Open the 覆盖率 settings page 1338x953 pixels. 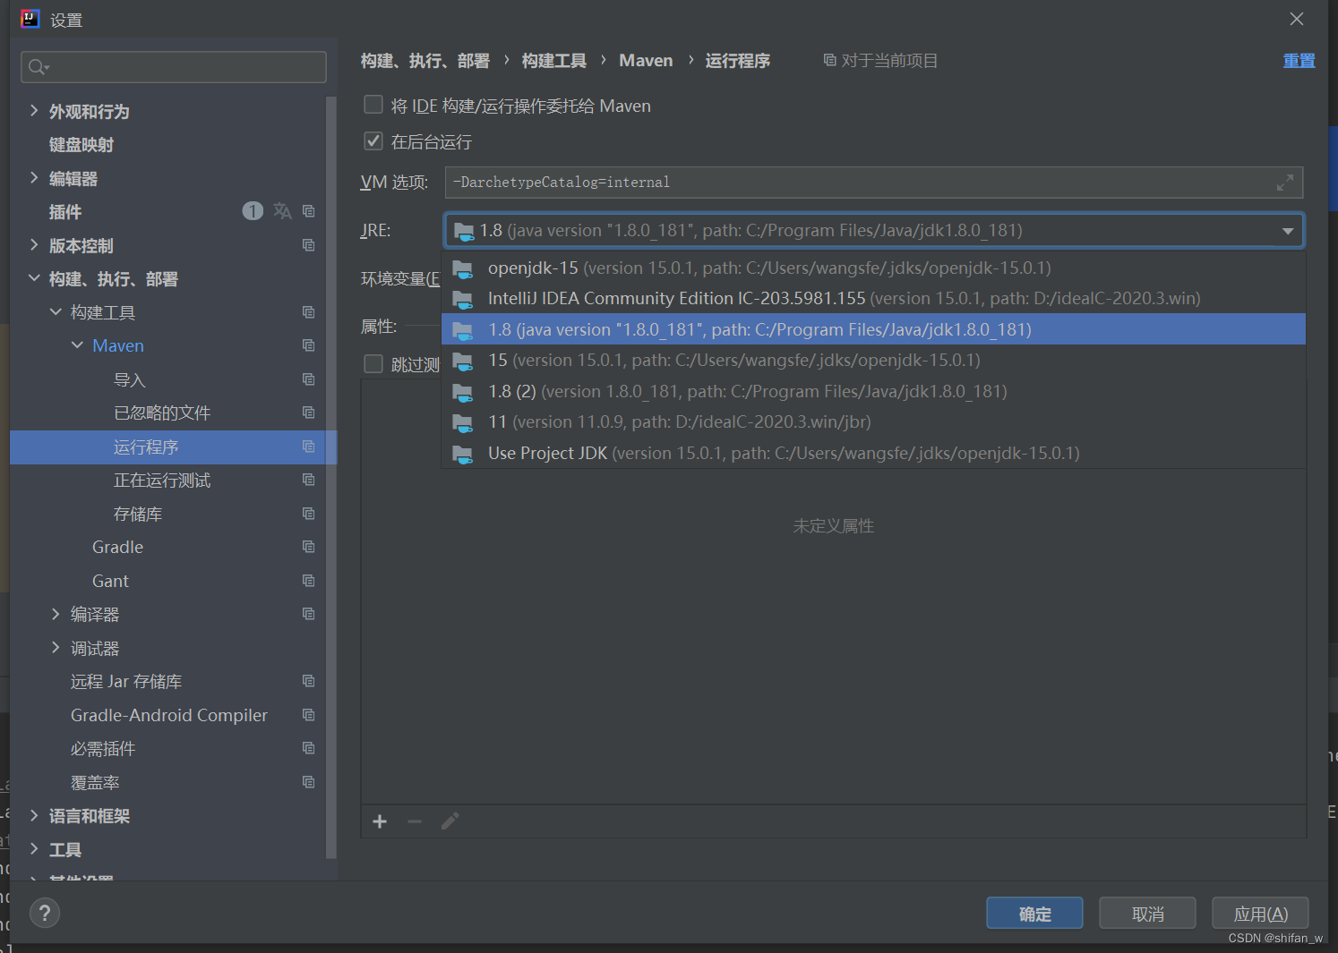tap(95, 782)
